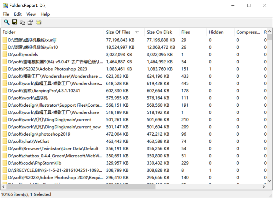The width and height of the screenshot is (273, 198).
Task: Select the D:\soft\design\photoshop2019 row
Action: click(x=39, y=134)
